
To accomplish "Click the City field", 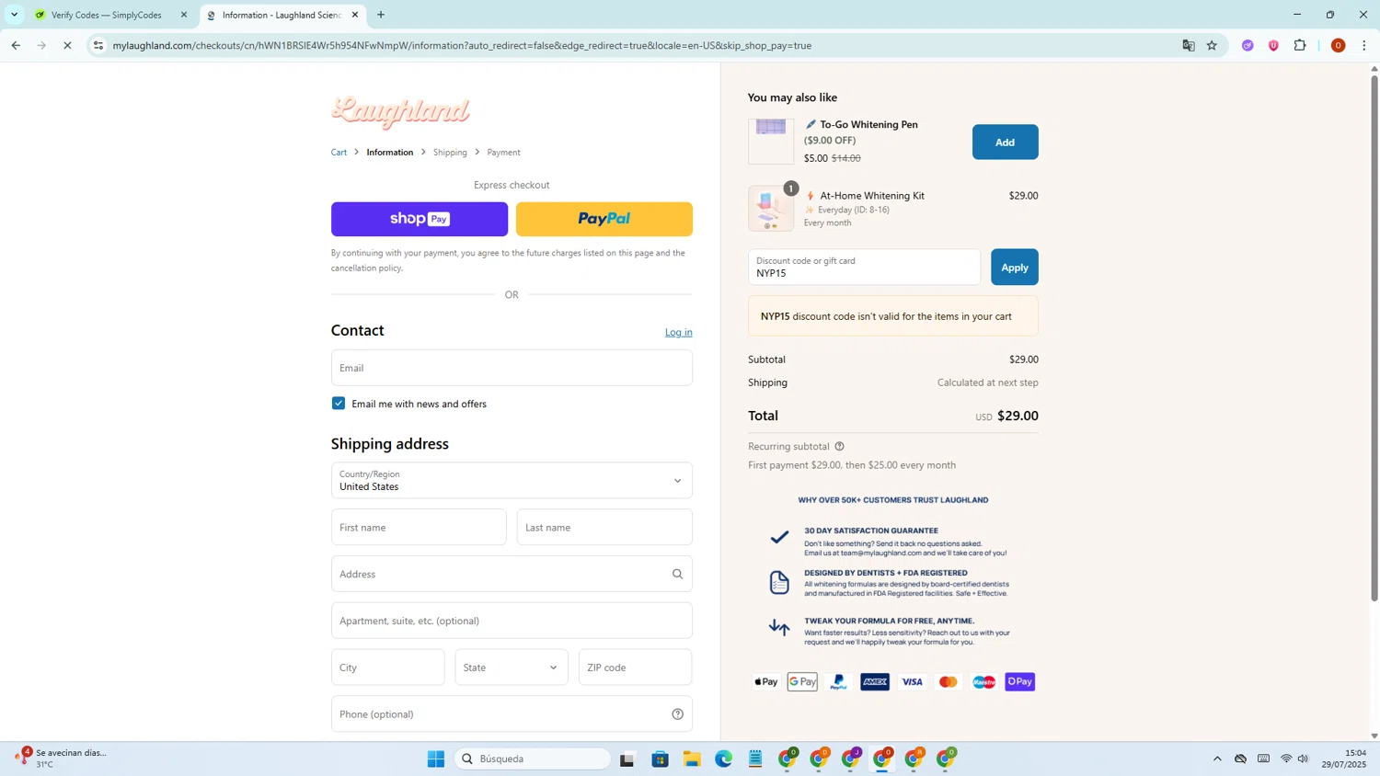I will click(387, 668).
